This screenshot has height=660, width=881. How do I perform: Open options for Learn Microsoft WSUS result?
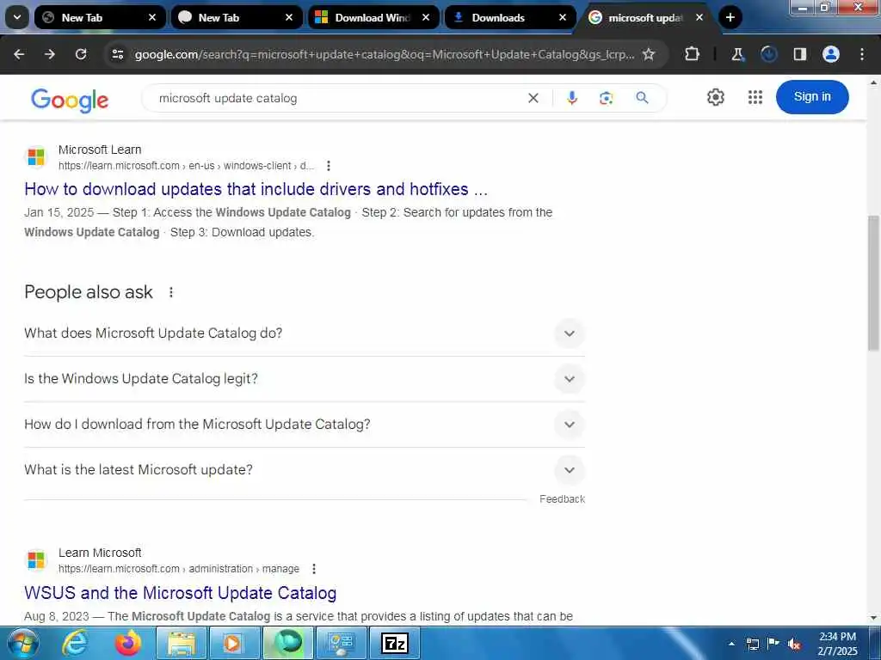click(314, 569)
